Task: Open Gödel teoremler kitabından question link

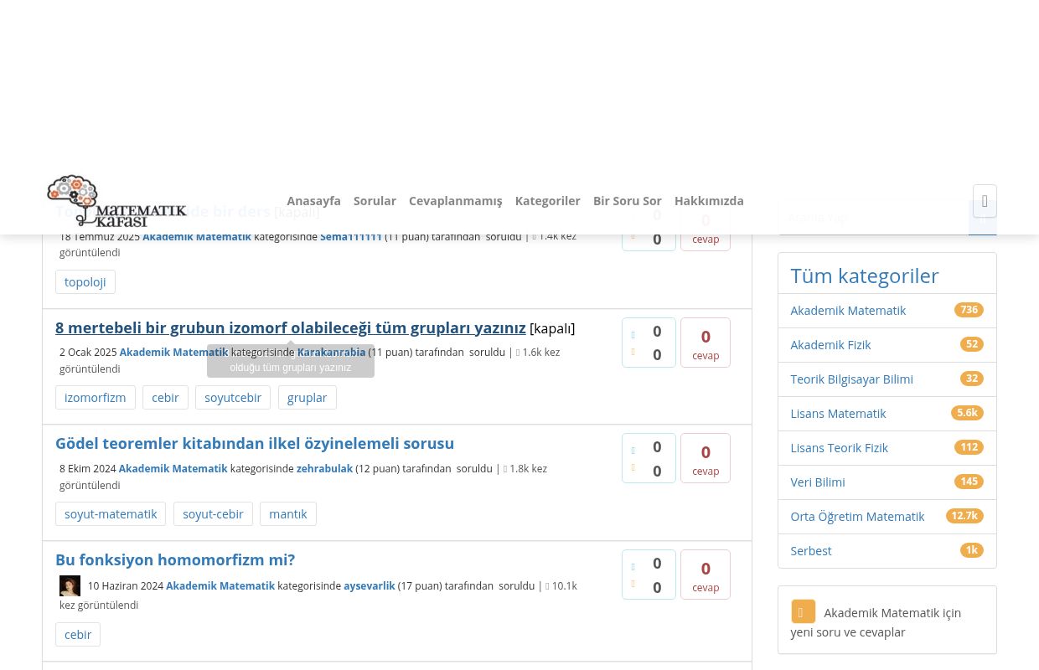Action: [x=255, y=443]
